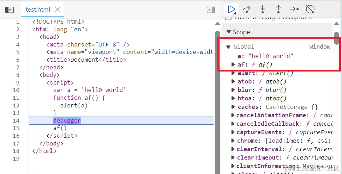Collapse the Scope section

point(229,32)
